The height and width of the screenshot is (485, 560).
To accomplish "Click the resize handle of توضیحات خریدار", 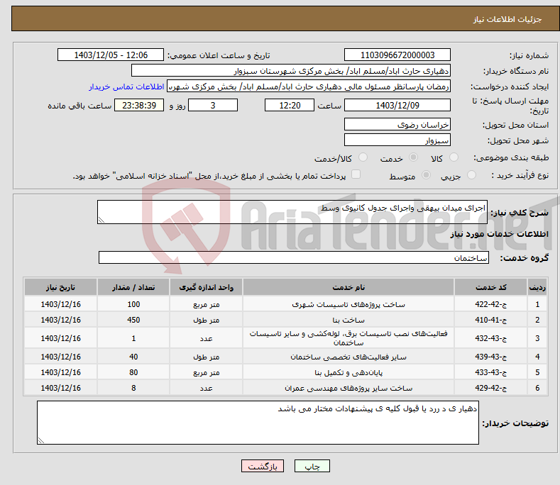I will [x=40, y=441].
